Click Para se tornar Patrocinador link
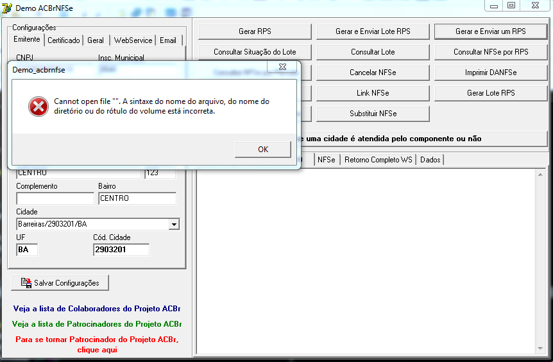The width and height of the screenshot is (553, 362). [97, 345]
